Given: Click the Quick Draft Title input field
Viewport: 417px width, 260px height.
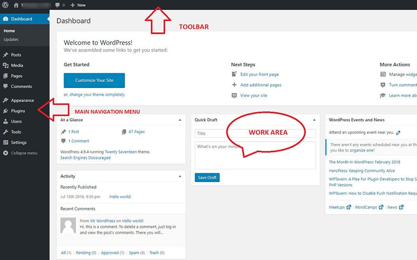Looking at the screenshot, I should [x=255, y=133].
